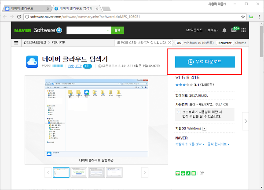Screen dimensions: 264x190
Task: Select the first highlighted screenshot thumbnail
Action: pyautogui.click(x=61, y=172)
